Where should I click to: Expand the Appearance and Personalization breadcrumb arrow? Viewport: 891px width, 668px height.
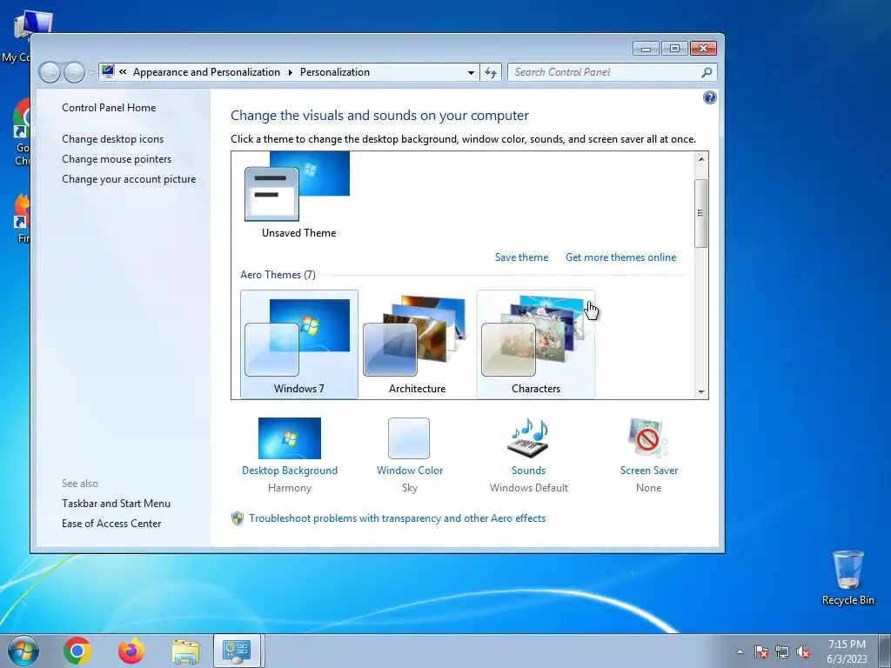[x=290, y=73]
